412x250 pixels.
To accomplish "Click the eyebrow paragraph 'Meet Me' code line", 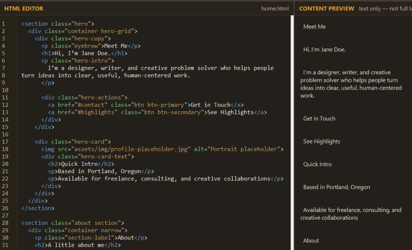I will (91, 46).
